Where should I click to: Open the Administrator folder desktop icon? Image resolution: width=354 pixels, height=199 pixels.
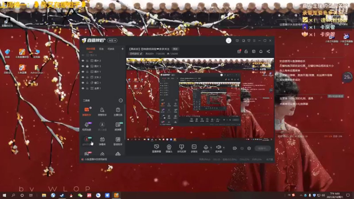point(37,69)
